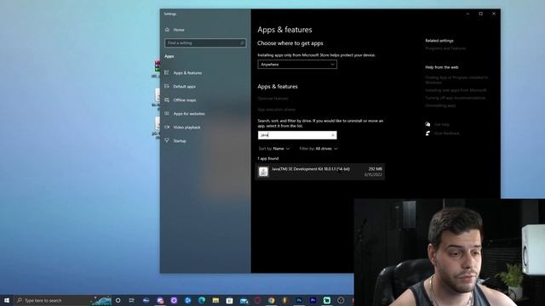The width and height of the screenshot is (545, 306).
Task: Launch Microsoft Edge from the taskbar
Action: pyautogui.click(x=202, y=300)
